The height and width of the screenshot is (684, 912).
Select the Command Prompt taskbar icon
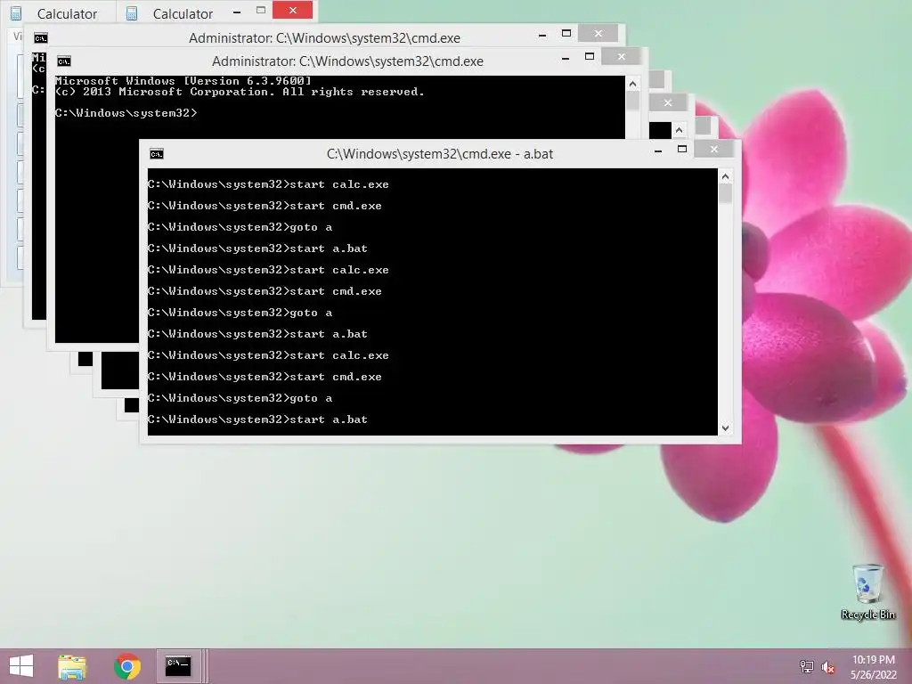tap(178, 666)
